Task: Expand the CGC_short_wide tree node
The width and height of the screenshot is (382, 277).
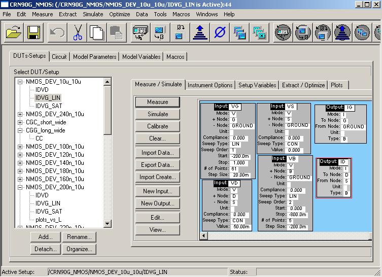Action: click(x=20, y=122)
